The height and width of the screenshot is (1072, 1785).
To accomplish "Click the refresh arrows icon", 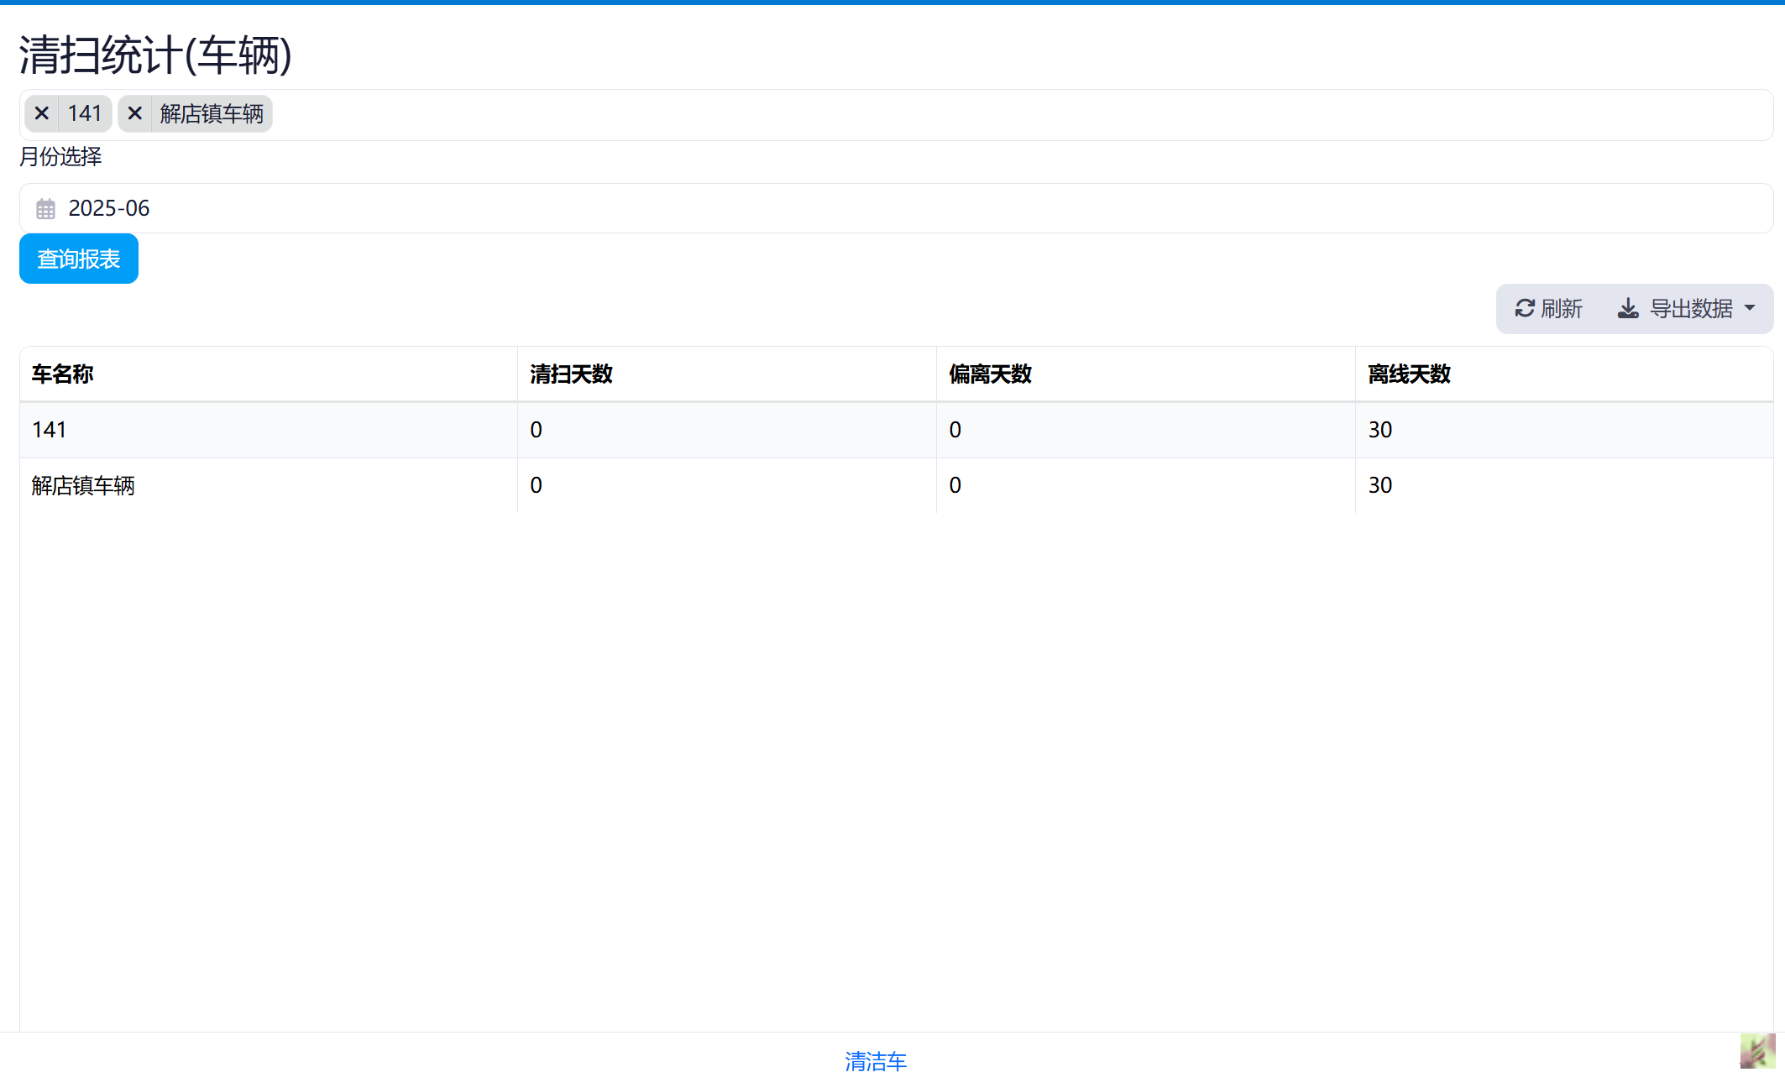I will 1525,309.
